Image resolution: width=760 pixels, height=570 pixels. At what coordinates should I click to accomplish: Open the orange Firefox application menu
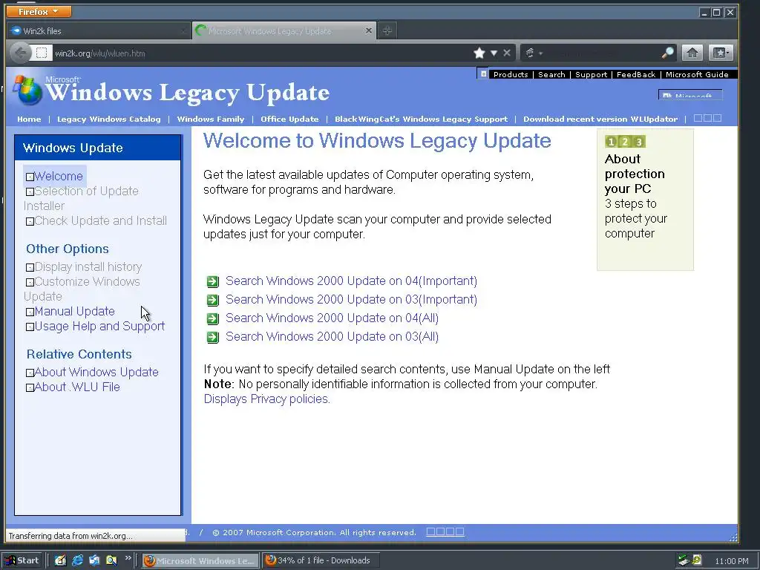click(39, 11)
